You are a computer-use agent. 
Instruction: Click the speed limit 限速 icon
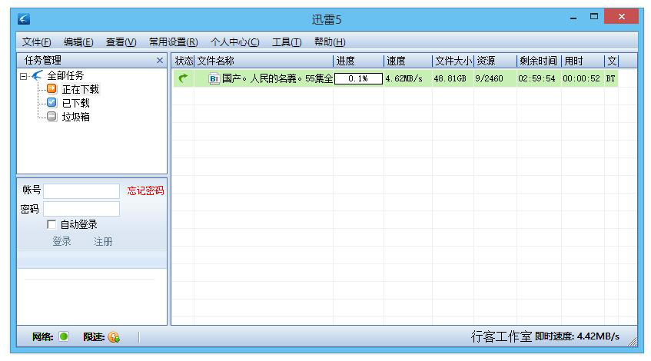pos(114,336)
